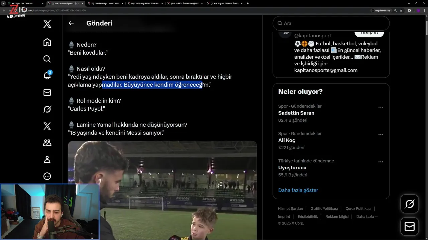This screenshot has height=240, width=428.
Task: Click the zoom magnifier in address bar
Action: (396, 10)
